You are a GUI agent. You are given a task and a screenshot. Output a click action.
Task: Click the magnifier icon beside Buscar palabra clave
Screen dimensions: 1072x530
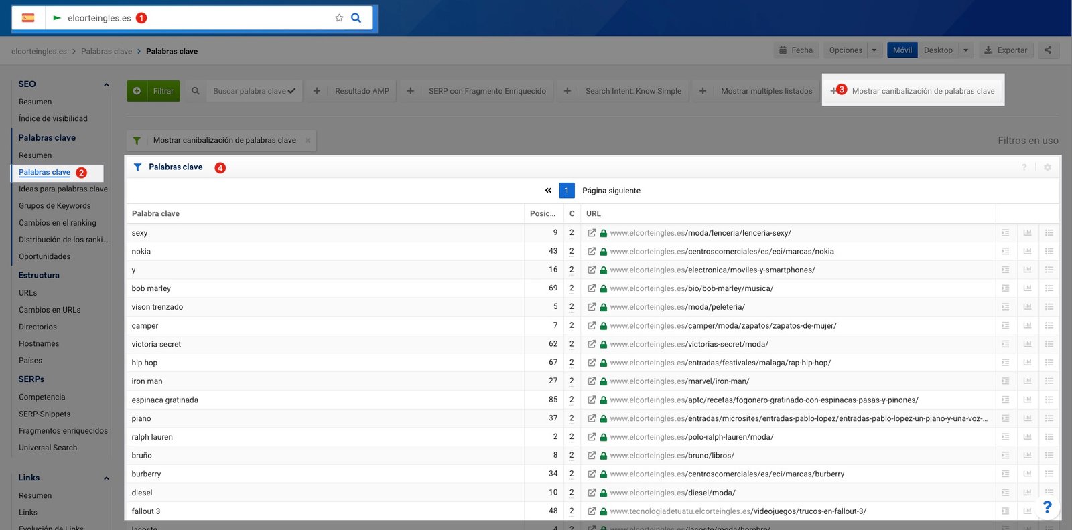click(x=196, y=91)
